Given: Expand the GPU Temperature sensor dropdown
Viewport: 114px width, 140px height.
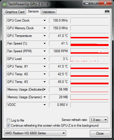Looking at the screenshot, I should click(x=44, y=36).
